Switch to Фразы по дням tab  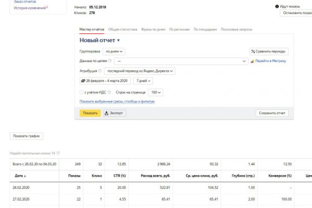pyautogui.click(x=153, y=30)
